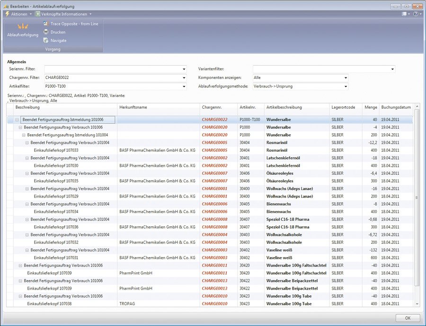Click the Ablaufverfolgung trace icon
426x326 pixels.
[x=22, y=26]
